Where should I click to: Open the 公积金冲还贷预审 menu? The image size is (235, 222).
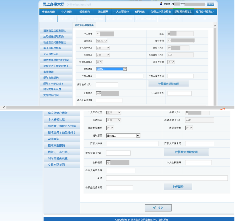(161, 12)
